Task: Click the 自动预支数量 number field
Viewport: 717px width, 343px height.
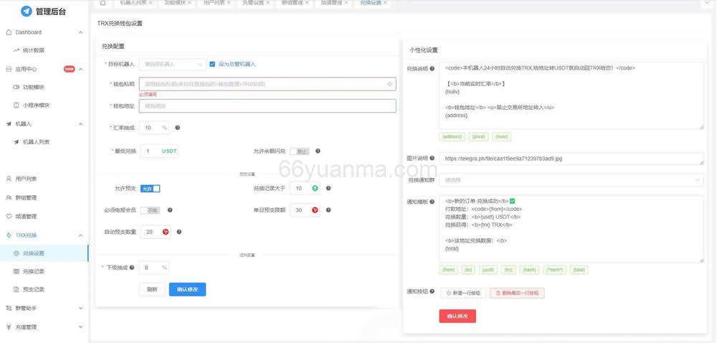Action: (156, 232)
